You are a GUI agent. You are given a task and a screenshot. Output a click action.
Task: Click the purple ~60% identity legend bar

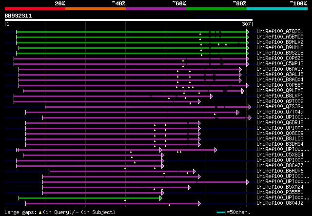coord(156,9)
